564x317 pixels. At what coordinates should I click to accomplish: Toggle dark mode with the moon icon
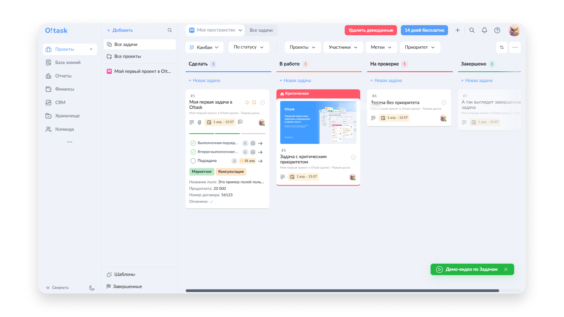[92, 288]
